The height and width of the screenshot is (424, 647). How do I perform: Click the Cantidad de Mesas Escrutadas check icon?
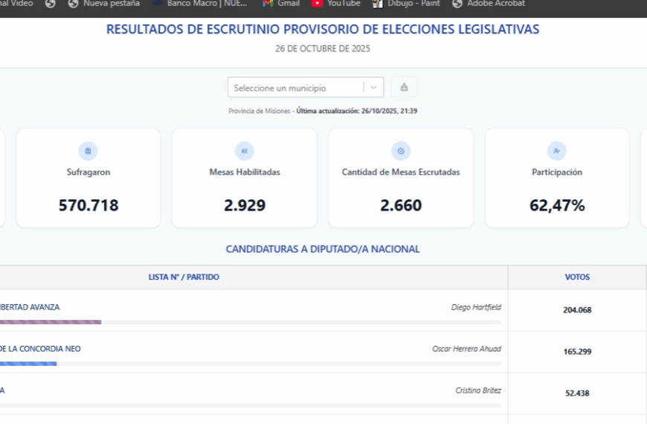[x=401, y=151]
